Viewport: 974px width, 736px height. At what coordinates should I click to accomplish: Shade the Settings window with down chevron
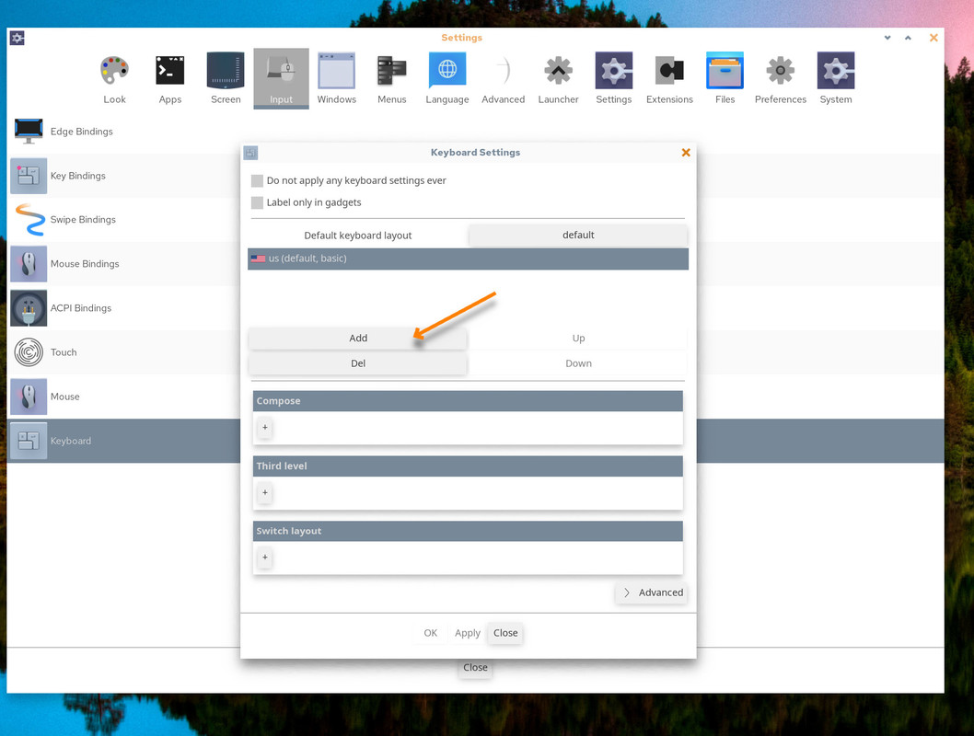[887, 38]
